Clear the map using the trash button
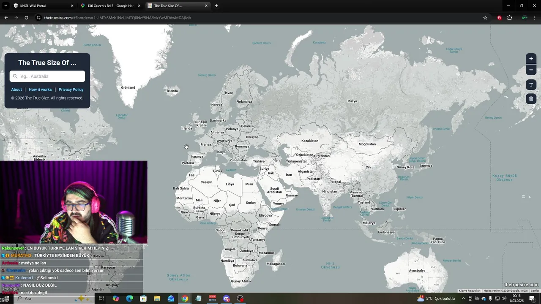 (x=531, y=99)
